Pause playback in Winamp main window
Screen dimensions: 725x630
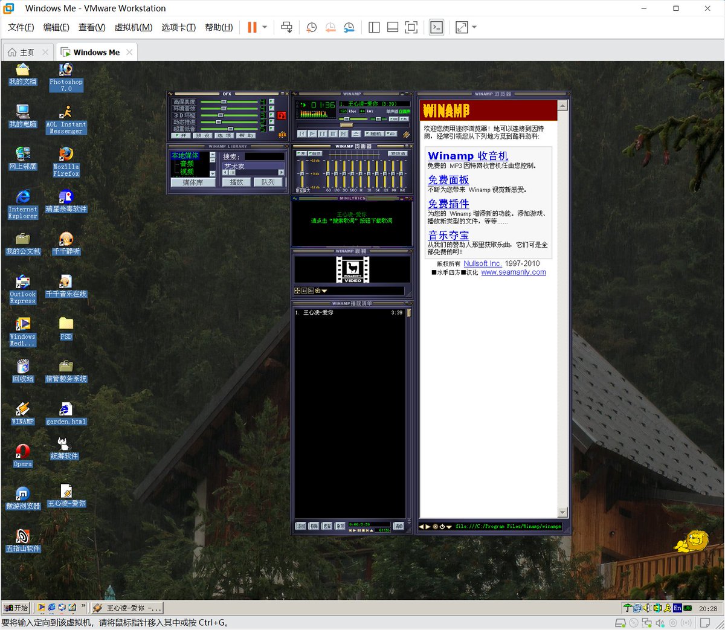pyautogui.click(x=323, y=133)
